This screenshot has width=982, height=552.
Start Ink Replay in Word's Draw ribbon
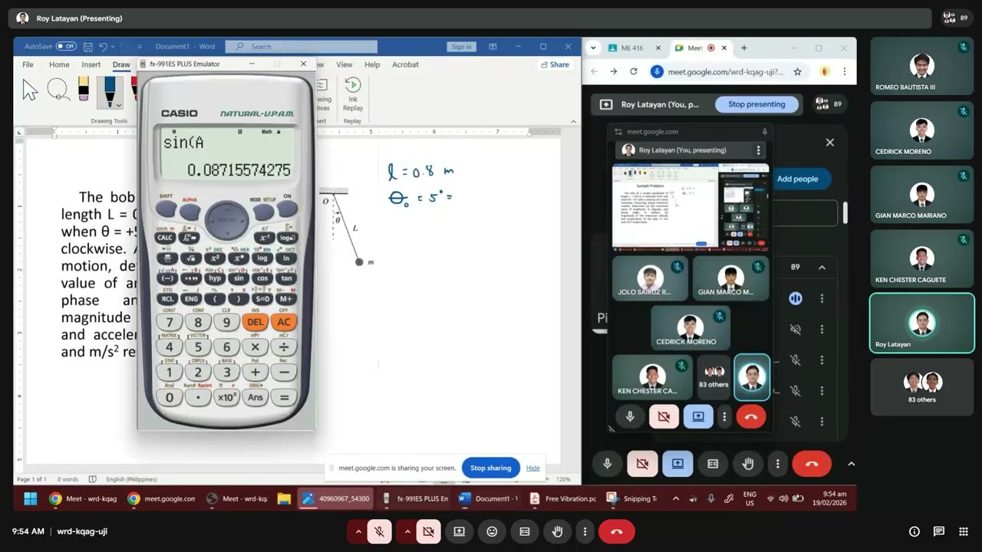[x=353, y=95]
